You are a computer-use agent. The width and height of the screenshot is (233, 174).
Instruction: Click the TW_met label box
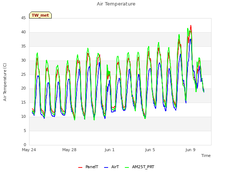[x=40, y=15]
